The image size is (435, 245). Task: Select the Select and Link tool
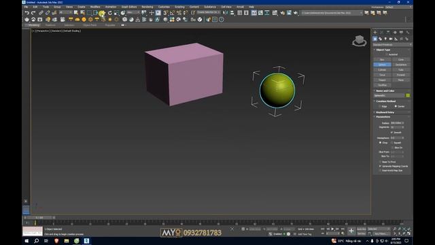coord(41,13)
